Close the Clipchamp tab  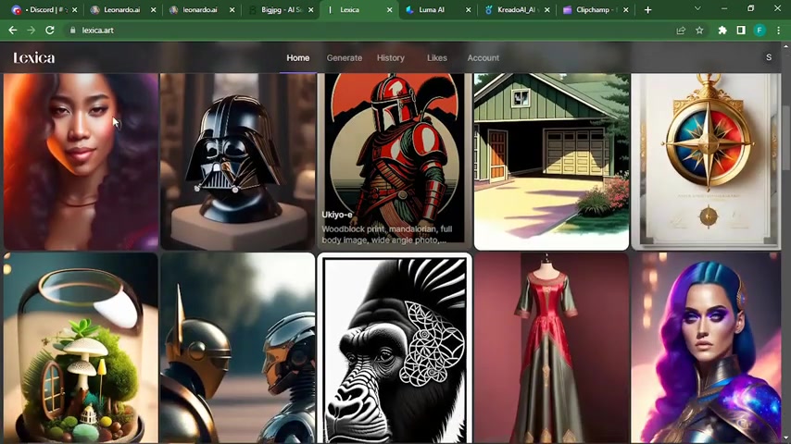click(x=625, y=9)
